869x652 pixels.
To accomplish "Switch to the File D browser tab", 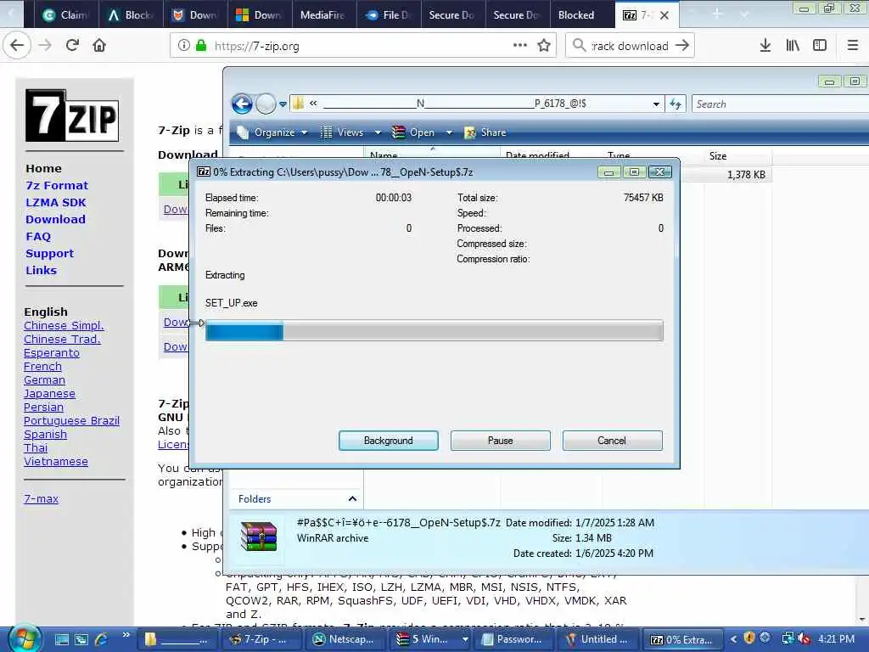I will 389,15.
